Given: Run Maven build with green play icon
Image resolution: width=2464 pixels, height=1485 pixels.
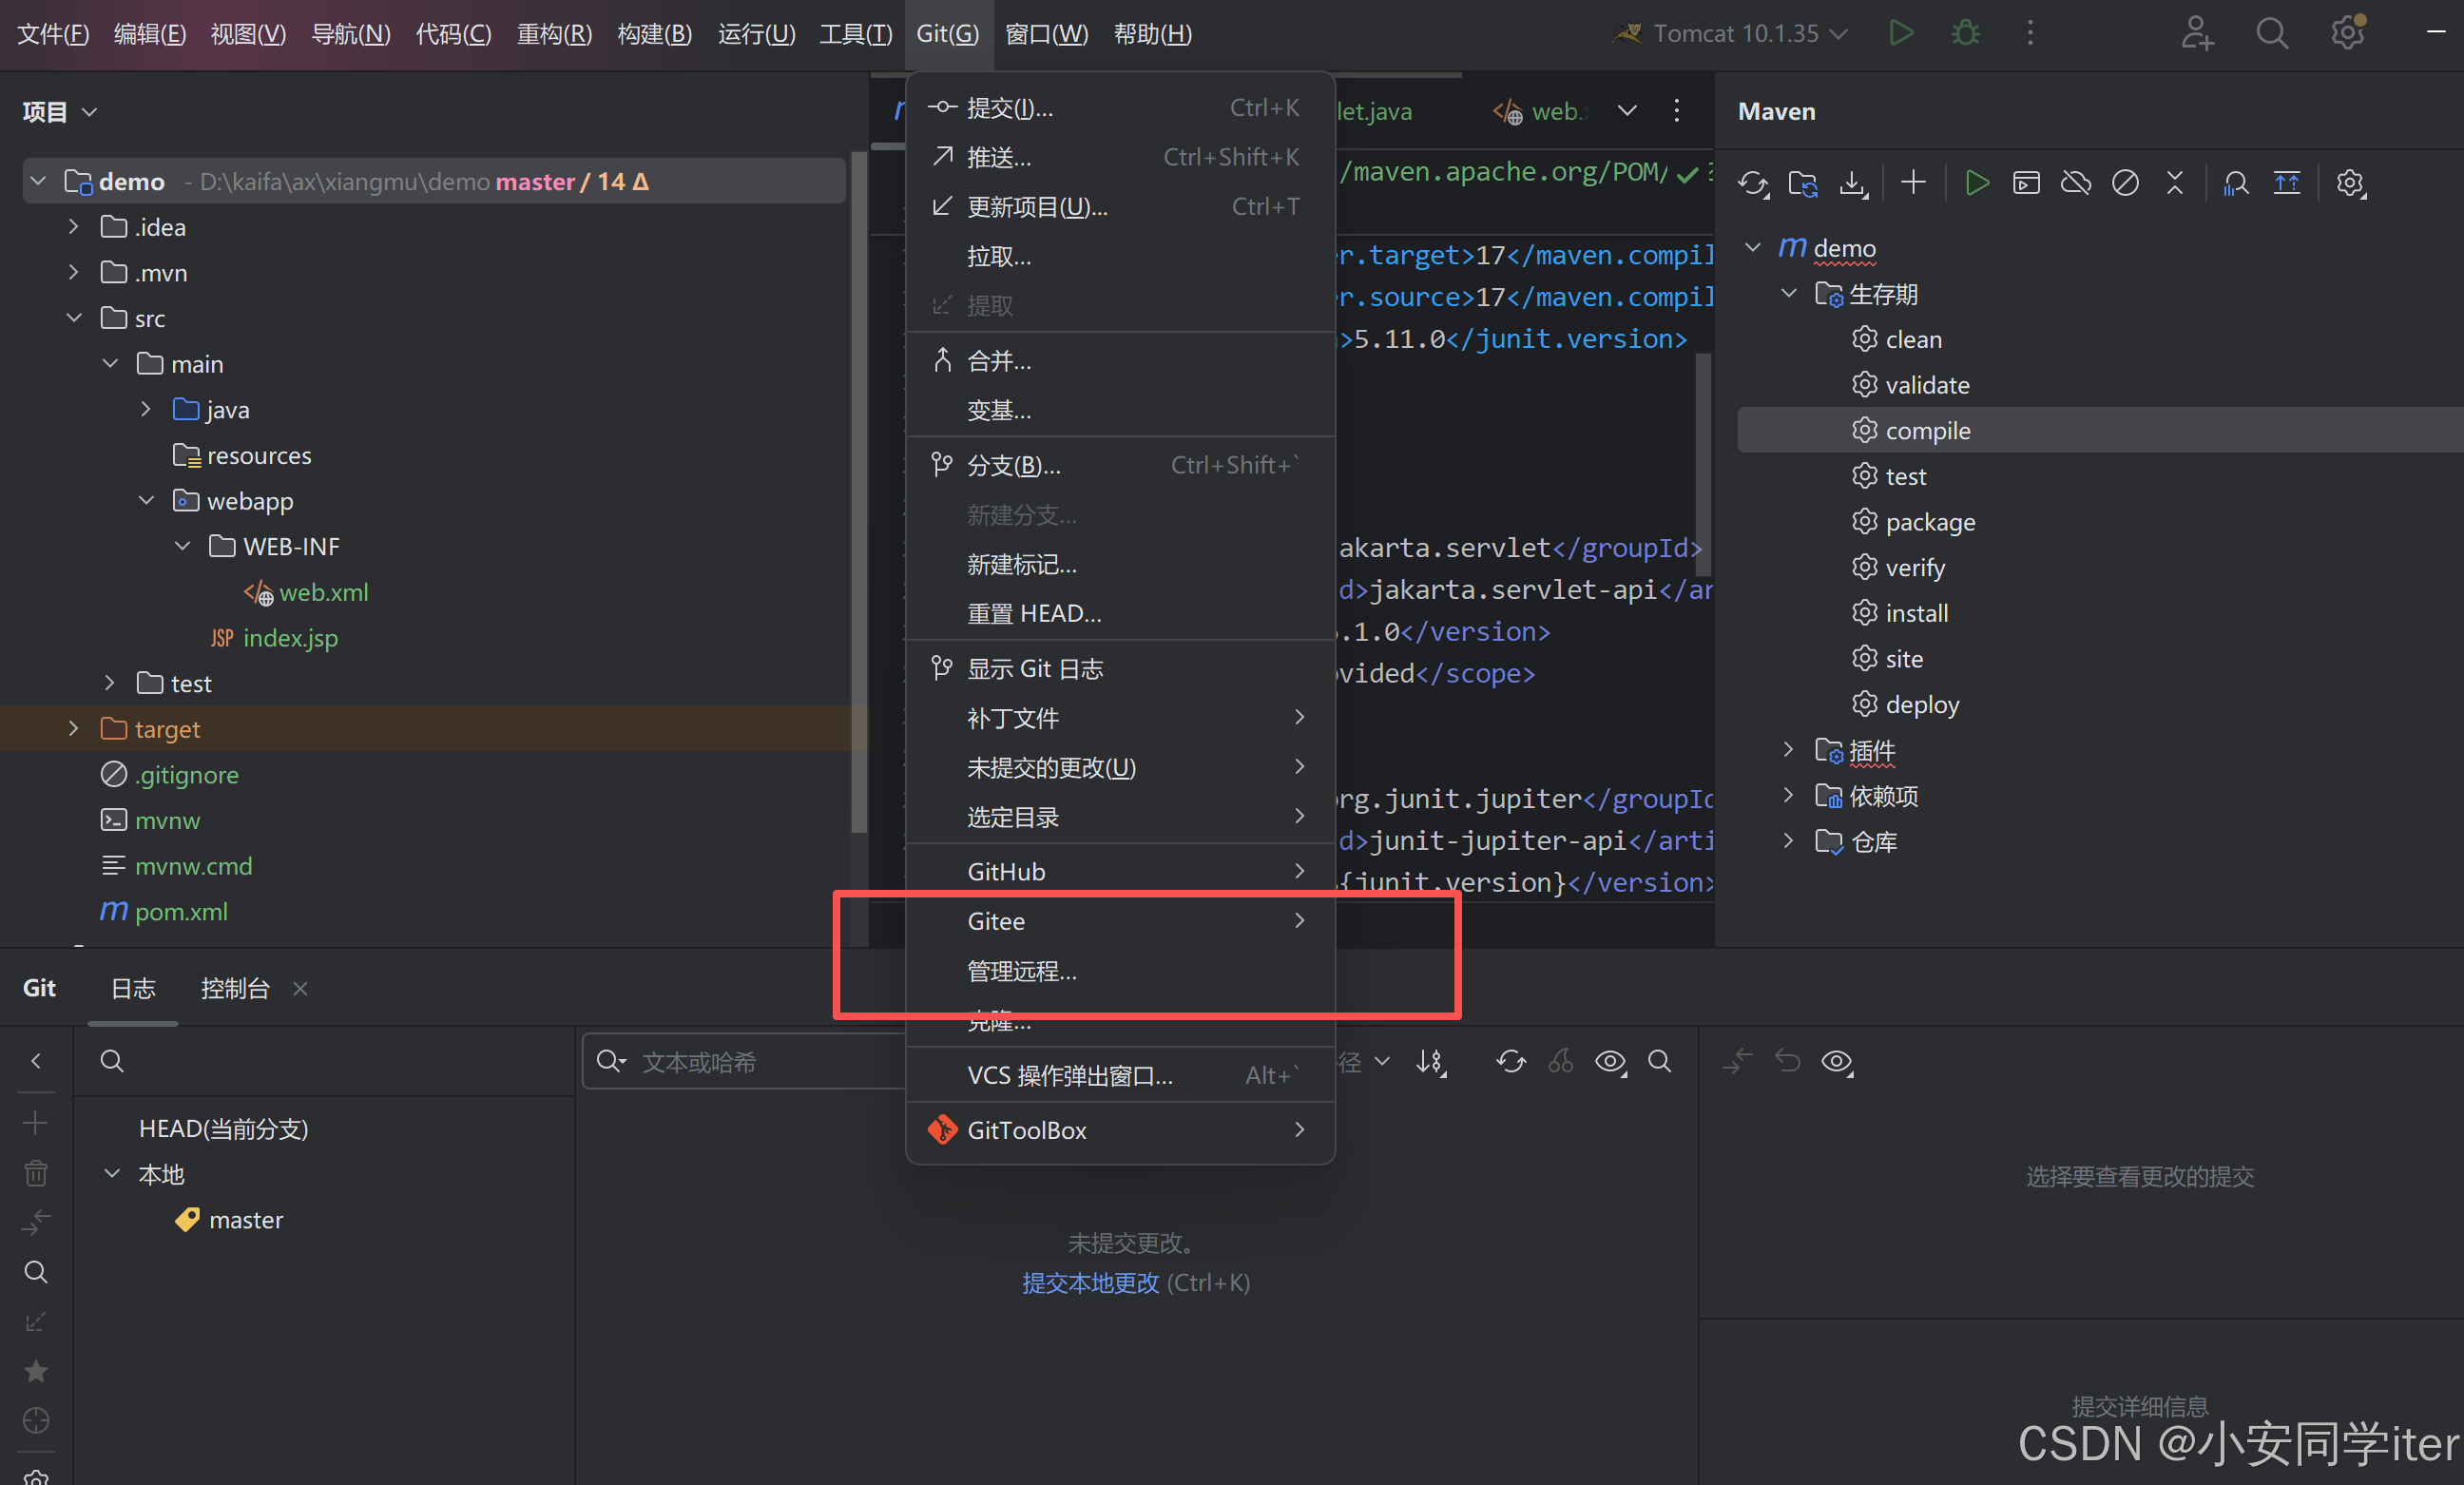Looking at the screenshot, I should (x=1976, y=183).
